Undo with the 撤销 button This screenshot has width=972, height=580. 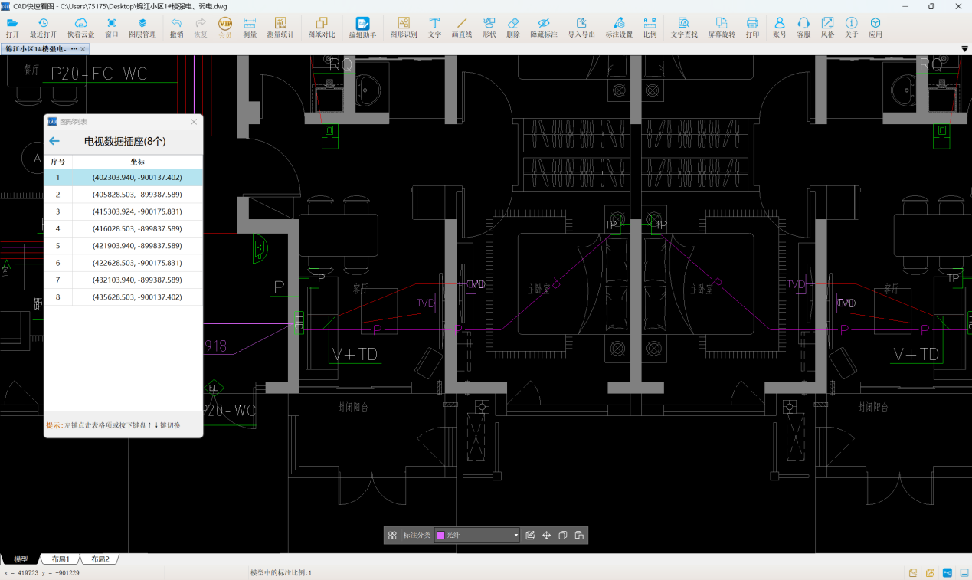[176, 28]
